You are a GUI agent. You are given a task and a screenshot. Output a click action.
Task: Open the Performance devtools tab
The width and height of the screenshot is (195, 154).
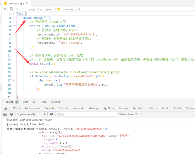[32, 108]
